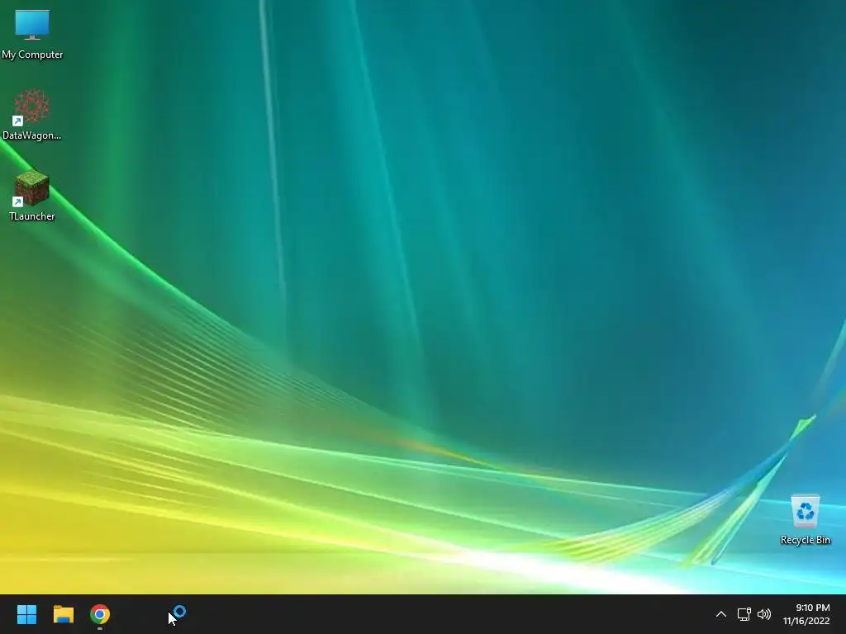Screen dimensions: 846x634
Task: Click the TLauncher label text
Action: pyautogui.click(x=32, y=216)
